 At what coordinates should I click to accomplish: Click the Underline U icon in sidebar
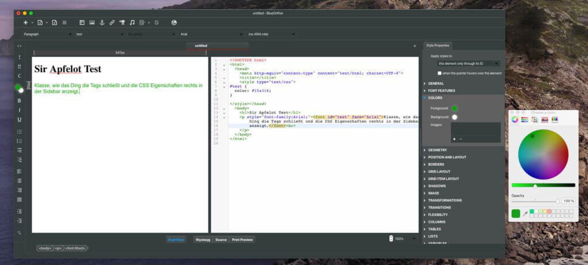(20, 119)
